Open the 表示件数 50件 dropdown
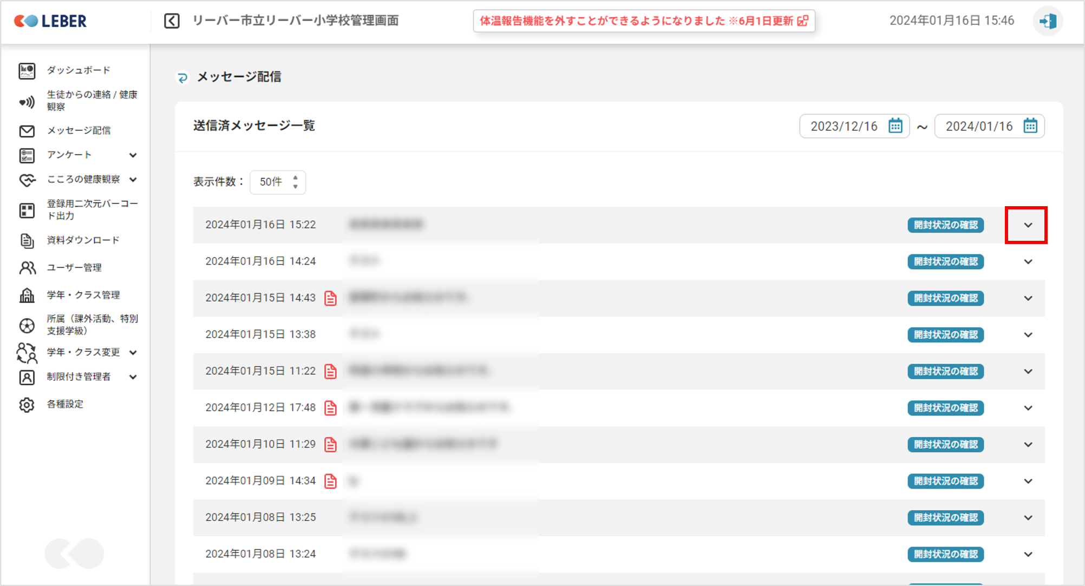The image size is (1085, 586). click(278, 182)
